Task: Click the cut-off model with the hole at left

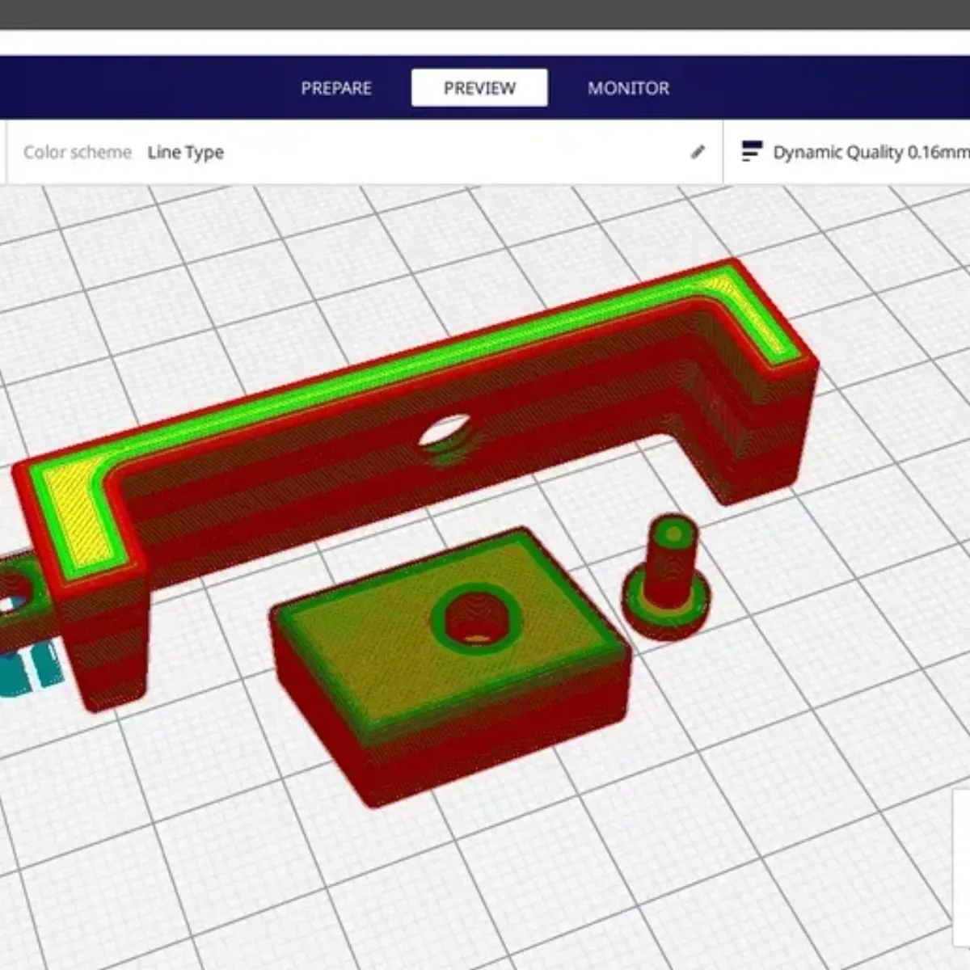Action: 24,598
